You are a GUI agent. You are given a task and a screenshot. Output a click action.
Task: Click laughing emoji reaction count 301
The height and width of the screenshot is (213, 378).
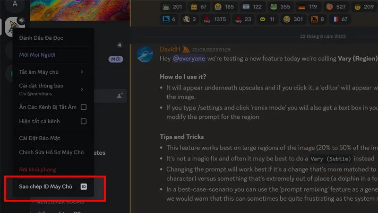coord(293,19)
